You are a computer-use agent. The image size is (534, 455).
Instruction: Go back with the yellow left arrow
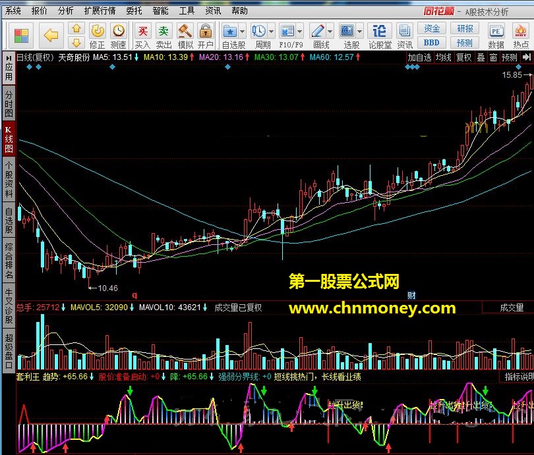pyautogui.click(x=51, y=36)
